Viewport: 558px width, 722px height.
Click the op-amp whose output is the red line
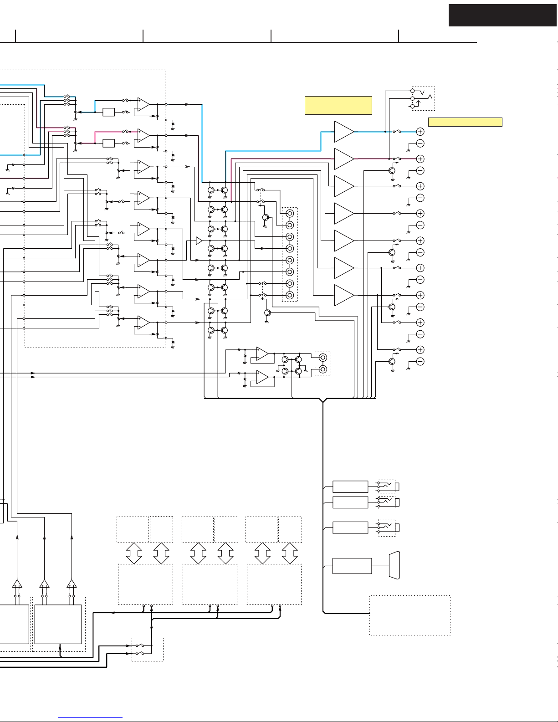[x=143, y=135]
